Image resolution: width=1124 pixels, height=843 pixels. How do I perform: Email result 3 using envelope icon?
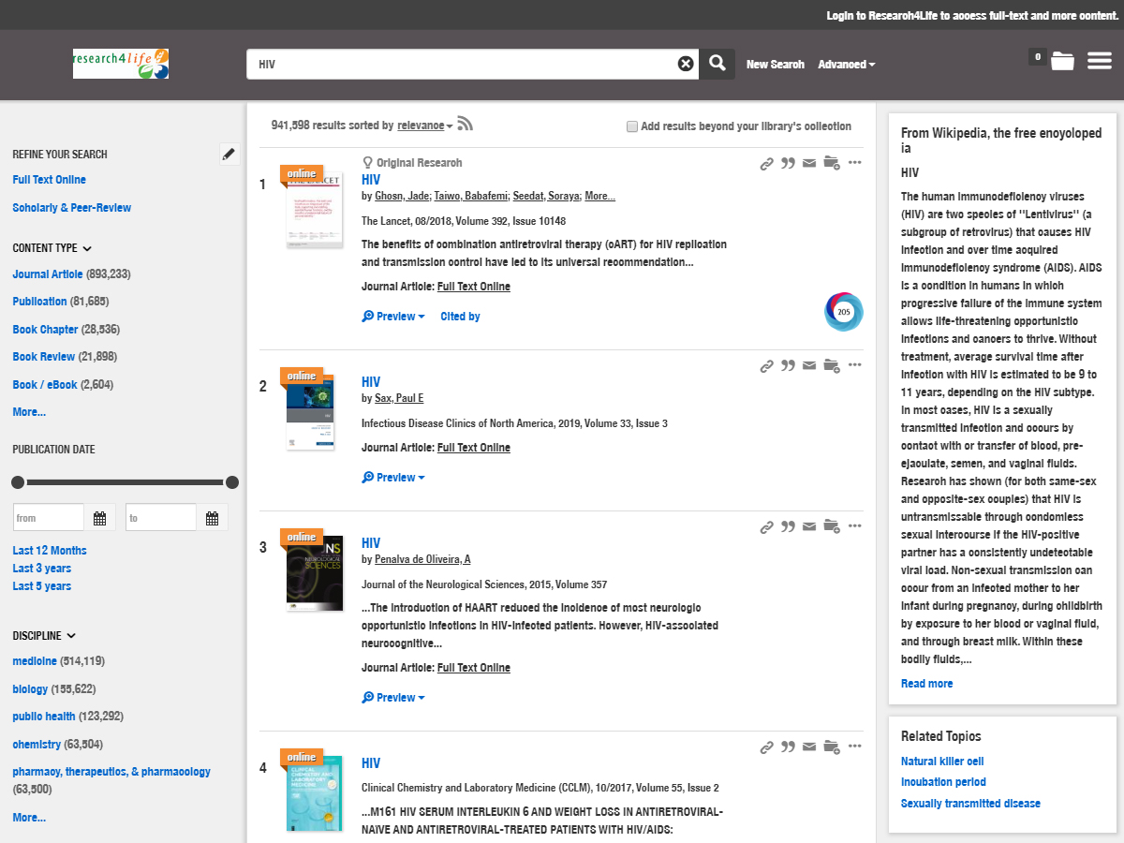(x=809, y=526)
